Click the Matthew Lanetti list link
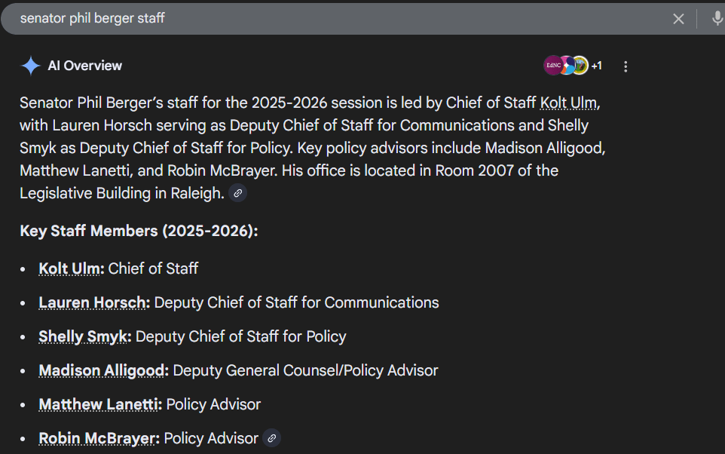This screenshot has height=454, width=725. (100, 404)
